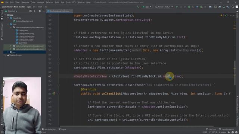
Task: Click QuakeReport-final-master breadcrumb
Action: [x=13, y=7]
